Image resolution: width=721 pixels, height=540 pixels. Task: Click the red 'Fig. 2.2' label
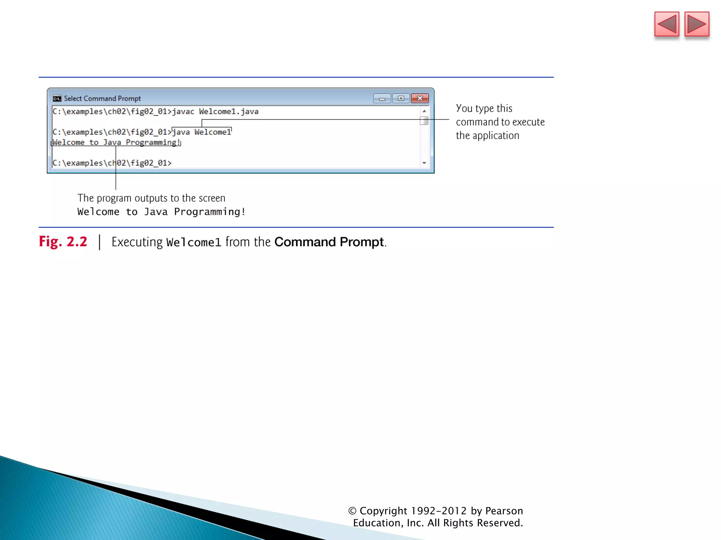[x=63, y=242]
